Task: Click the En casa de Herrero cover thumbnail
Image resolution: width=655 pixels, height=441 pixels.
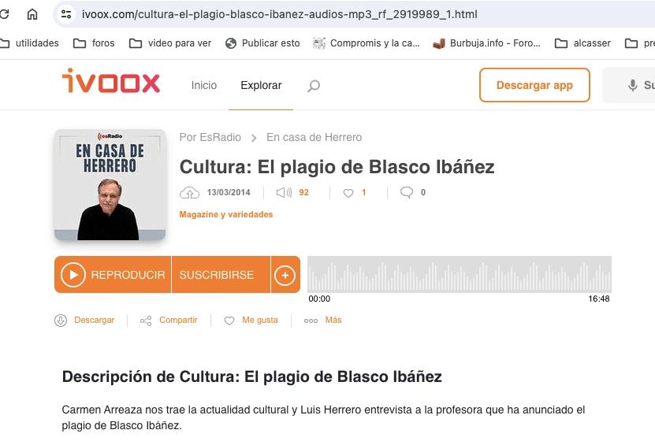Action: 110,185
